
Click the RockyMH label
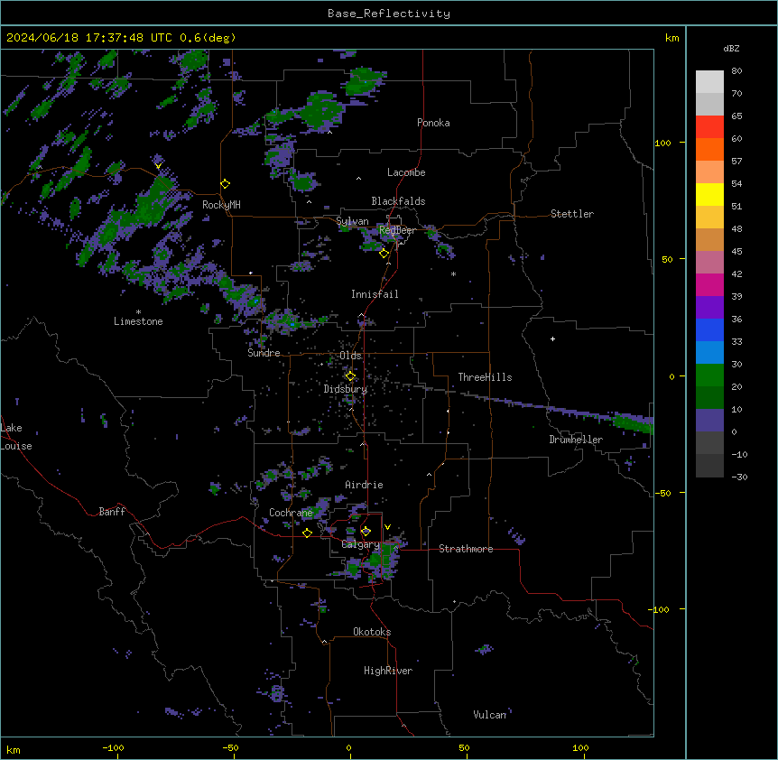tap(221, 205)
